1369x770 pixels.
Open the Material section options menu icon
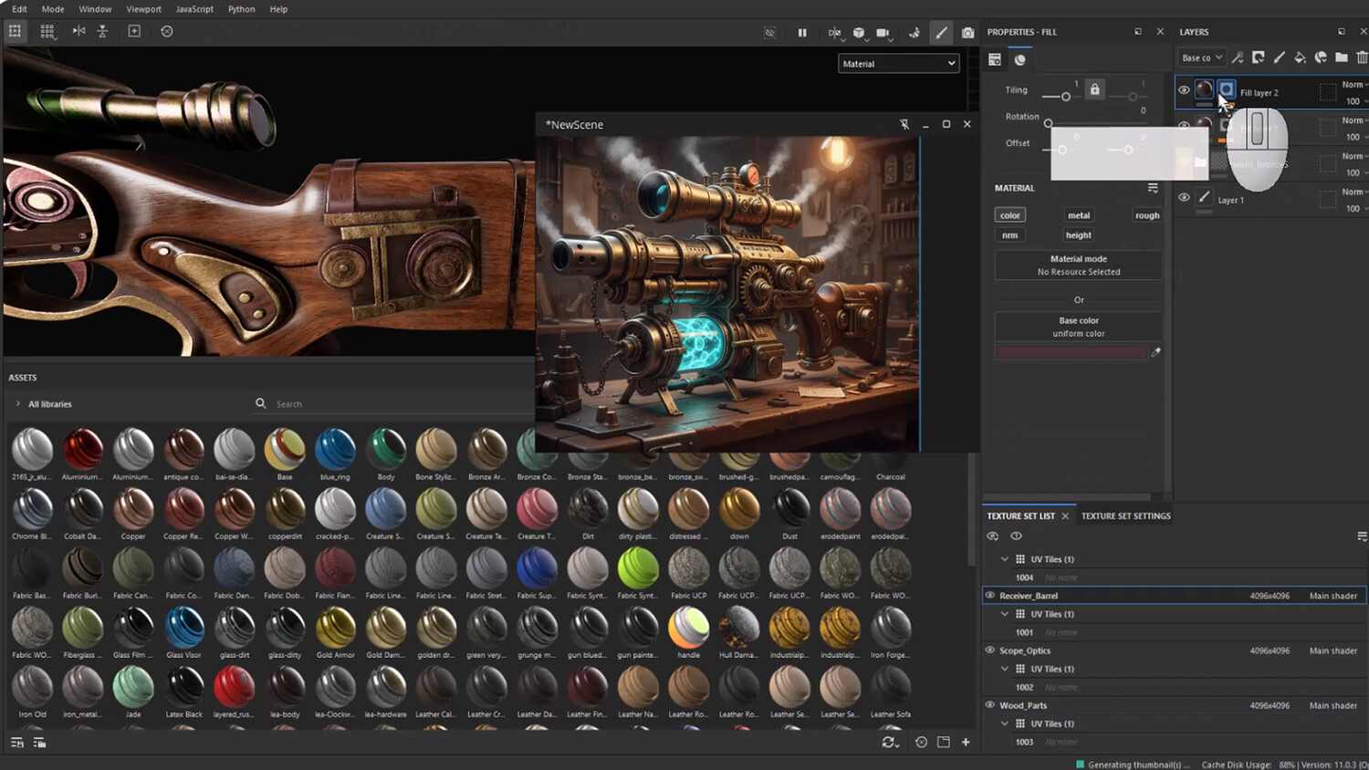tap(1153, 188)
